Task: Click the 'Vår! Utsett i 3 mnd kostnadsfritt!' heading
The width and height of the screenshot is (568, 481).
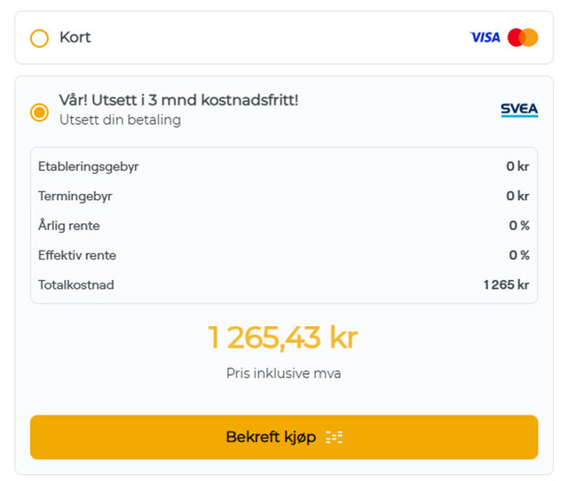Action: pyautogui.click(x=178, y=100)
